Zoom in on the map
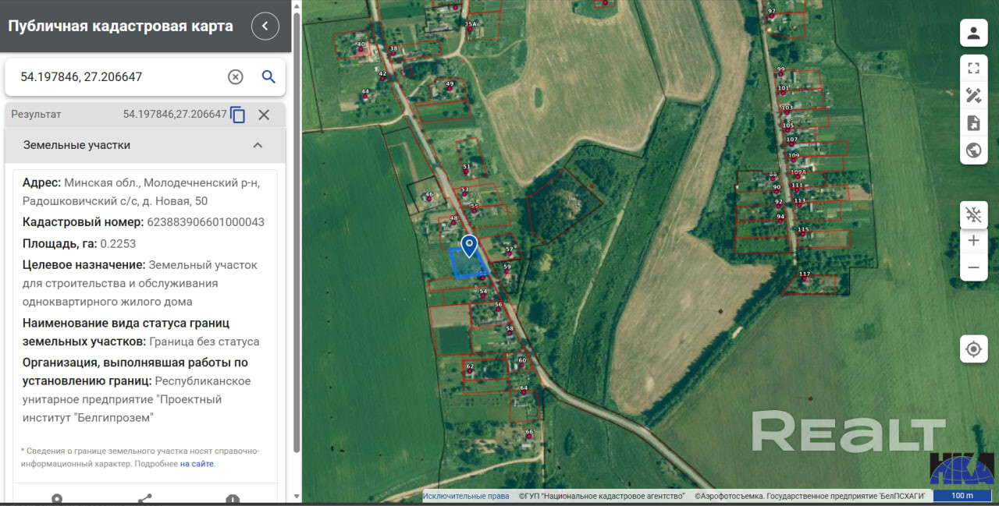 (973, 241)
